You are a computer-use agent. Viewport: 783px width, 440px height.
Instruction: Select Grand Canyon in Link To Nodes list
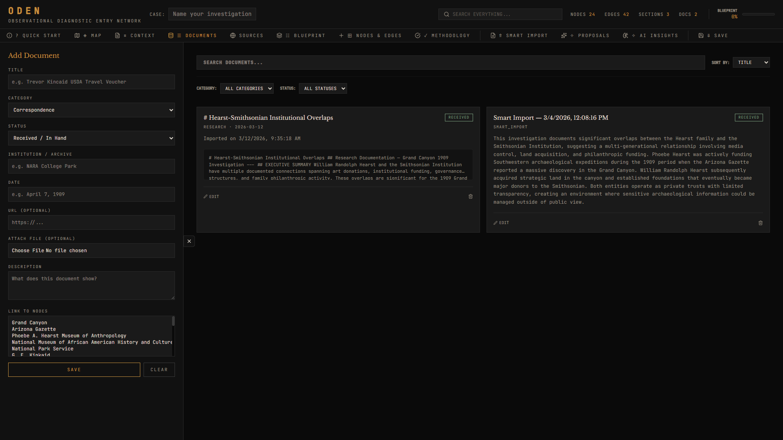(29, 322)
